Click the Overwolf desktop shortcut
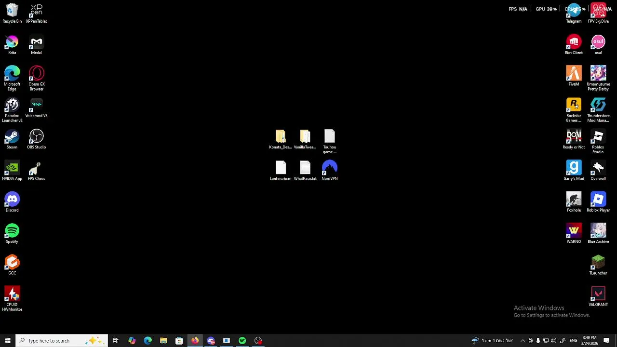Viewport: 617px width, 347px height. (x=598, y=171)
